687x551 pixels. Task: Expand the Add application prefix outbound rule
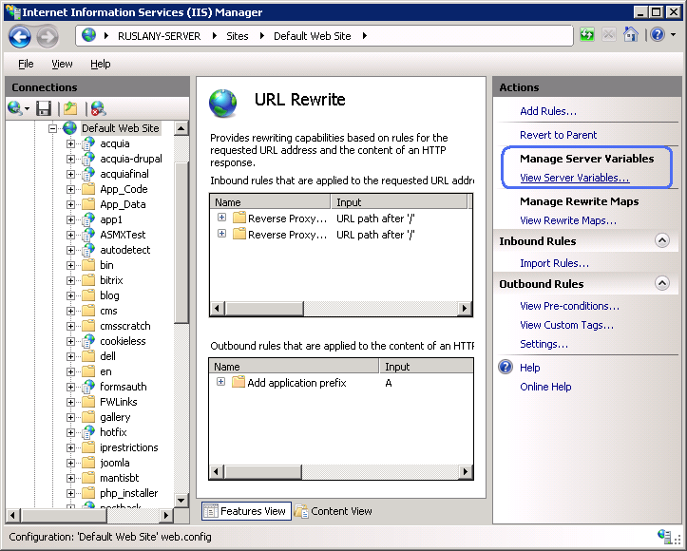pyautogui.click(x=221, y=382)
